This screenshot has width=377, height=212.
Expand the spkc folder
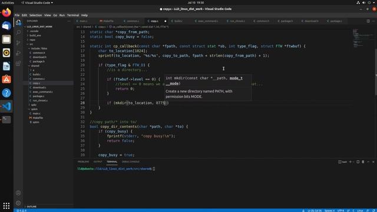(x=48, y=105)
